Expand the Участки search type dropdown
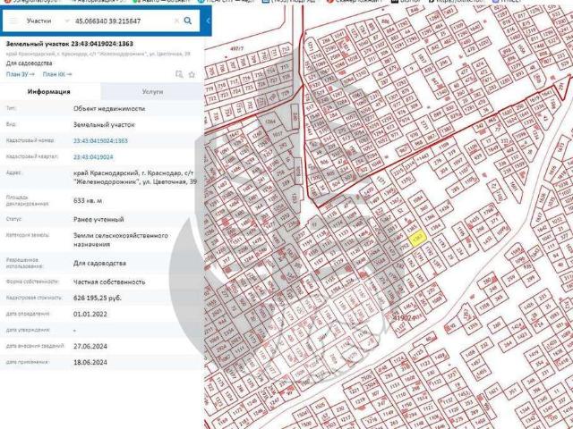The width and height of the screenshot is (573, 429). click(x=66, y=21)
